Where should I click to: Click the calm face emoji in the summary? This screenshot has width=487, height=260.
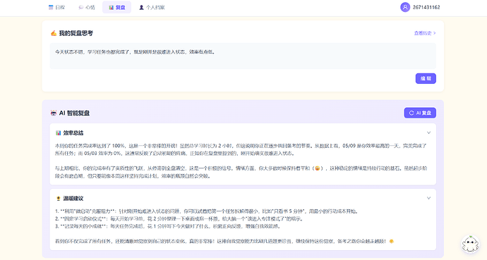point(317,168)
